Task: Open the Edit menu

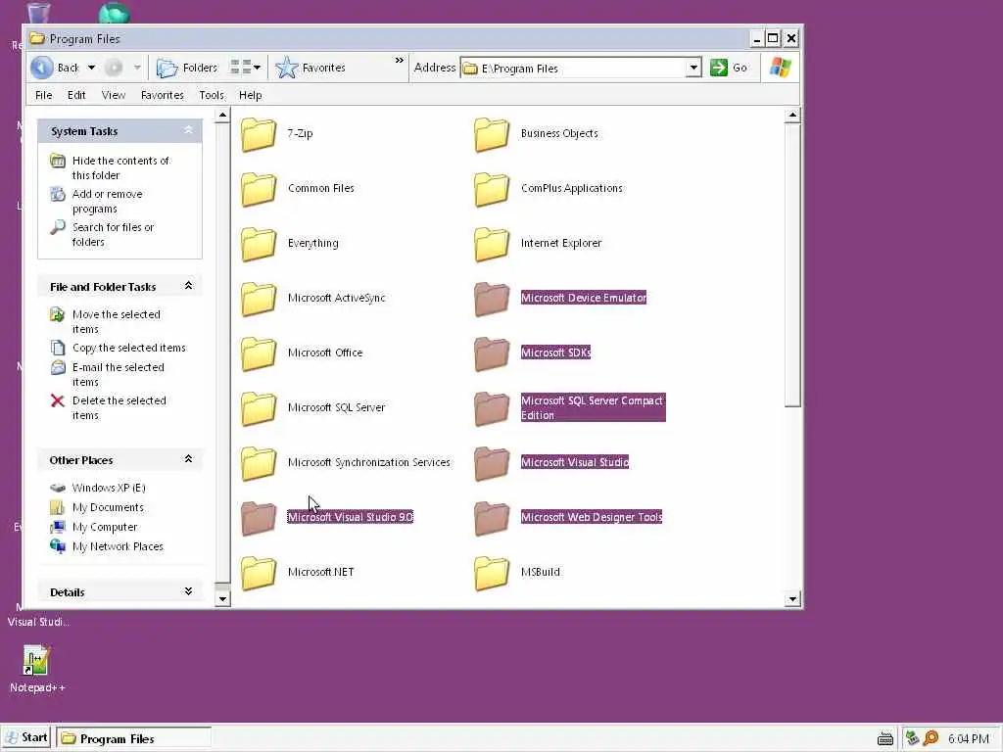Action: (x=76, y=95)
